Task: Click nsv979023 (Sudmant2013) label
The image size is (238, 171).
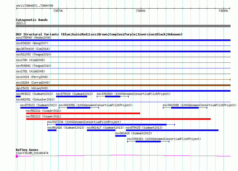Action: pyautogui.click(x=39, y=105)
